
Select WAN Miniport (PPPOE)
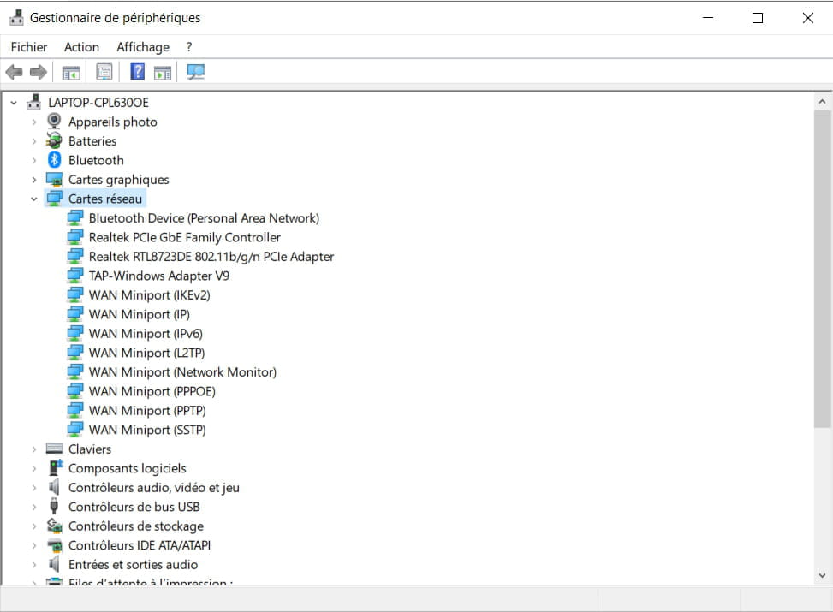(x=152, y=391)
